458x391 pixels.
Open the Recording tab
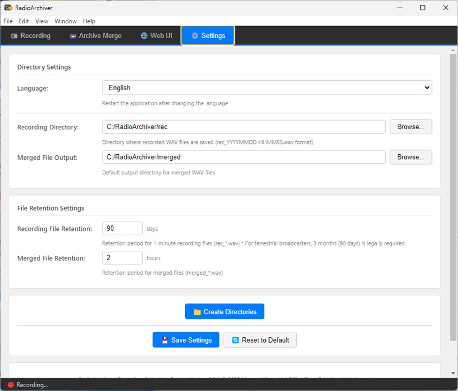[31, 36]
